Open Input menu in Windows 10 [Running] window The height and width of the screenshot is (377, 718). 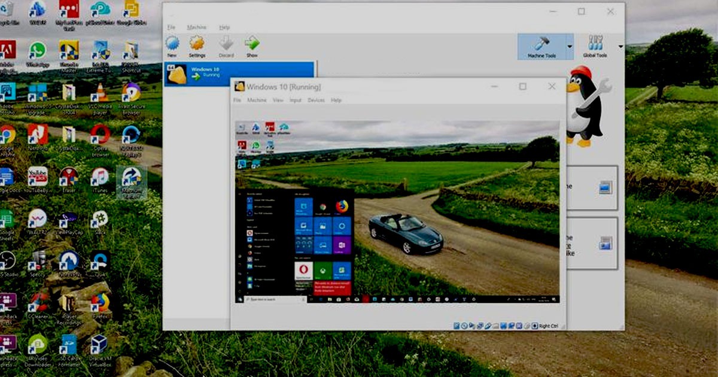[296, 101]
